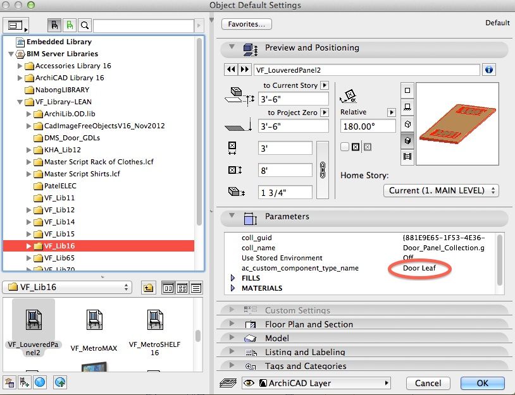Open the library panel layout menu icon

tap(15, 25)
